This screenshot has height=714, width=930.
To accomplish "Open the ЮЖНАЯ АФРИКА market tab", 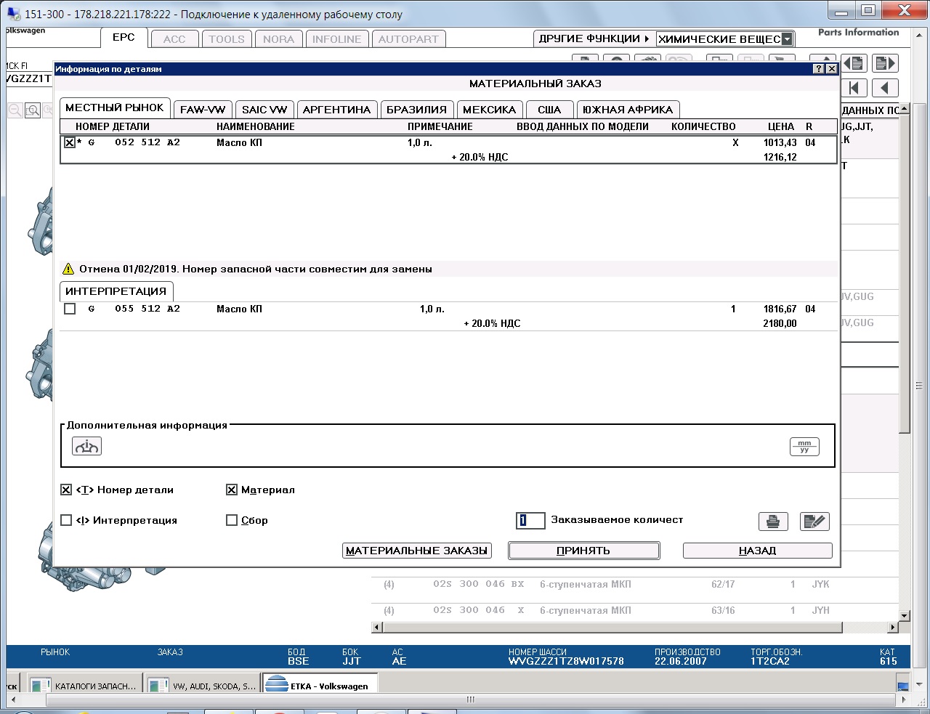I will [628, 110].
